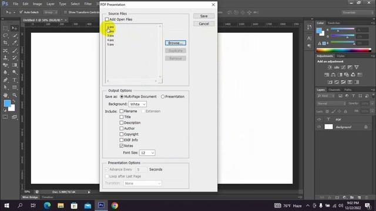Open File Explorer from taskbar

click(x=61, y=206)
